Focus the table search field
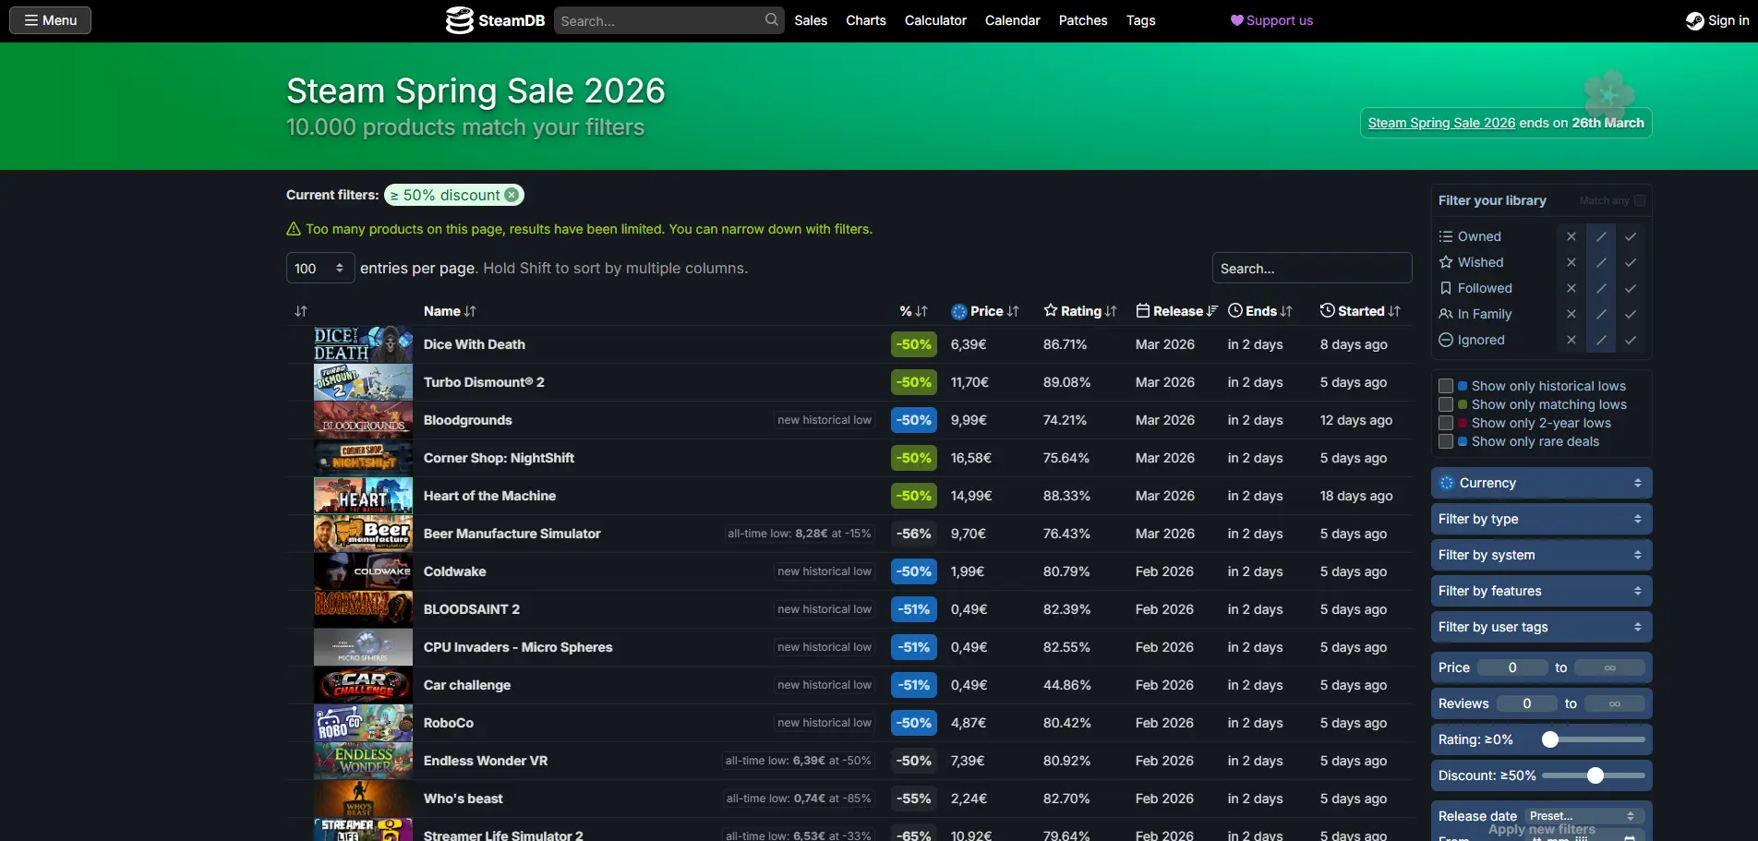This screenshot has width=1758, height=841. (1312, 268)
